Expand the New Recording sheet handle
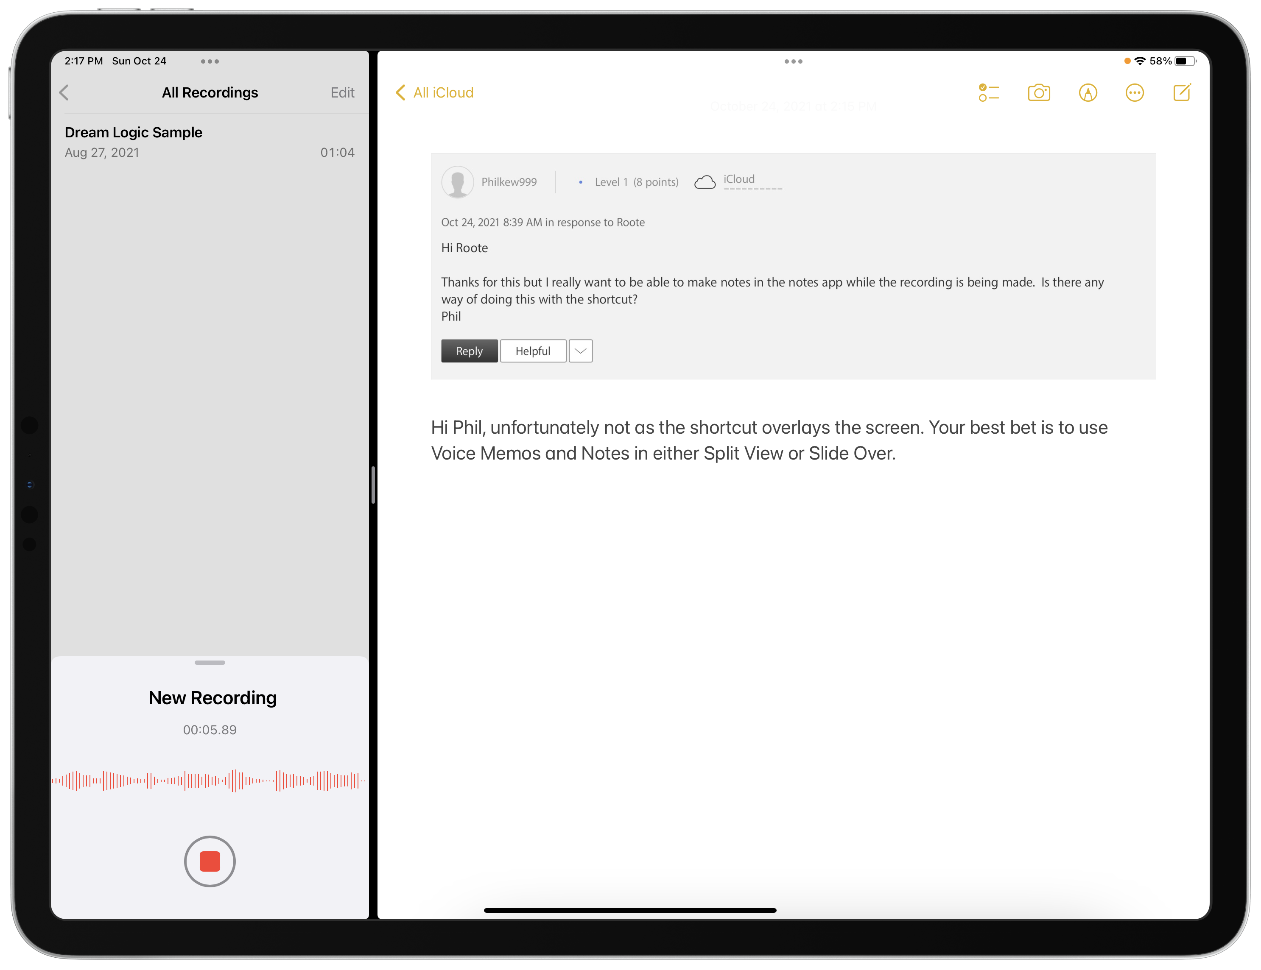The width and height of the screenshot is (1261, 970). coord(210,663)
